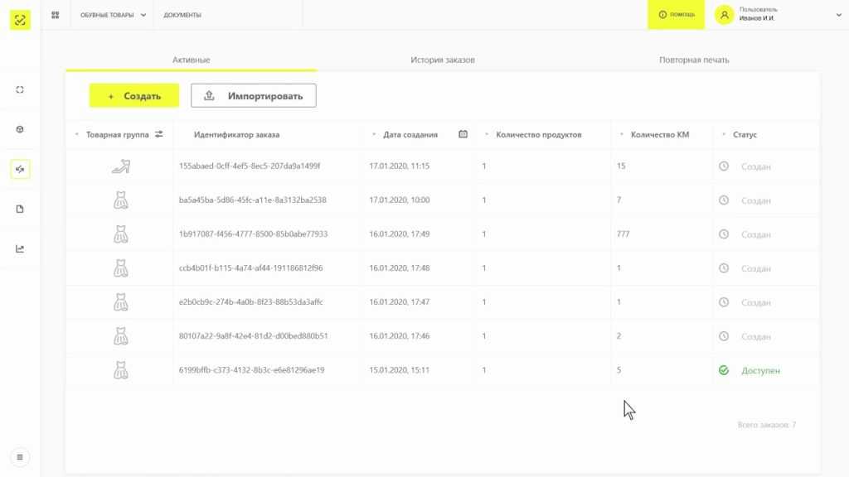849x477 pixels.
Task: Click the yellow Создать button
Action: click(134, 96)
